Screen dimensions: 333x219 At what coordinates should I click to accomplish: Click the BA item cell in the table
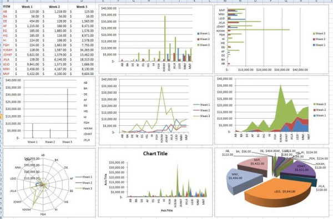8,16
